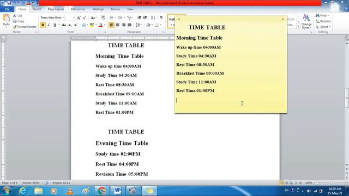
Task: Toggle Italic formatting
Action: pyautogui.click(x=49, y=25)
